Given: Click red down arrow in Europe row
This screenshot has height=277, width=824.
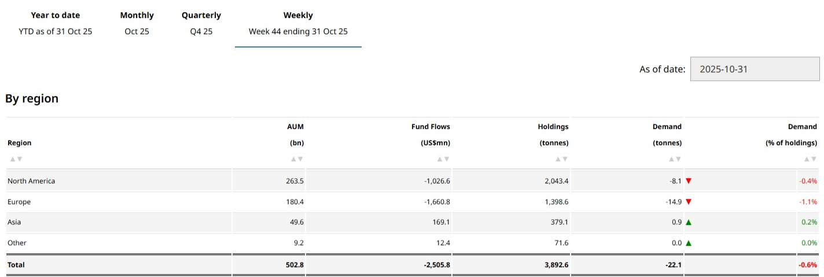Looking at the screenshot, I should click(x=689, y=202).
